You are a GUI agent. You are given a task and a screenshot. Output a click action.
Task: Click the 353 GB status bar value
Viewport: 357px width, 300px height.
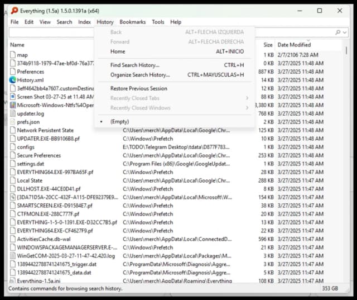coord(330,288)
